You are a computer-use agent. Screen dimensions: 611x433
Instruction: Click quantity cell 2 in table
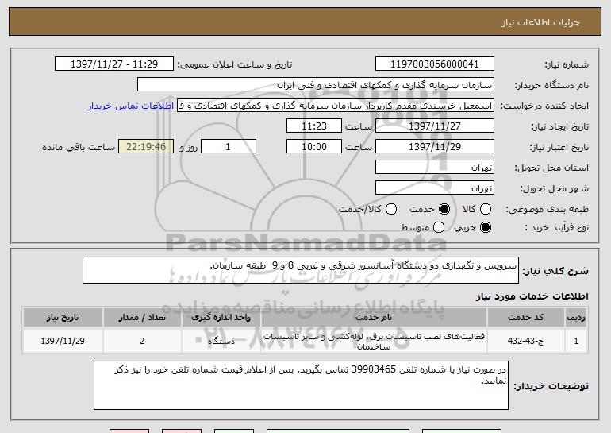point(142,341)
